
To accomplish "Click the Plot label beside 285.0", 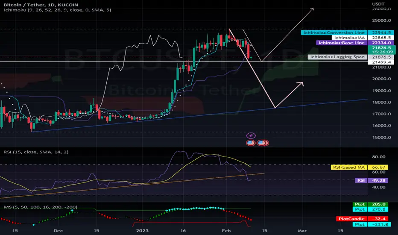I will pyautogui.click(x=360, y=204).
